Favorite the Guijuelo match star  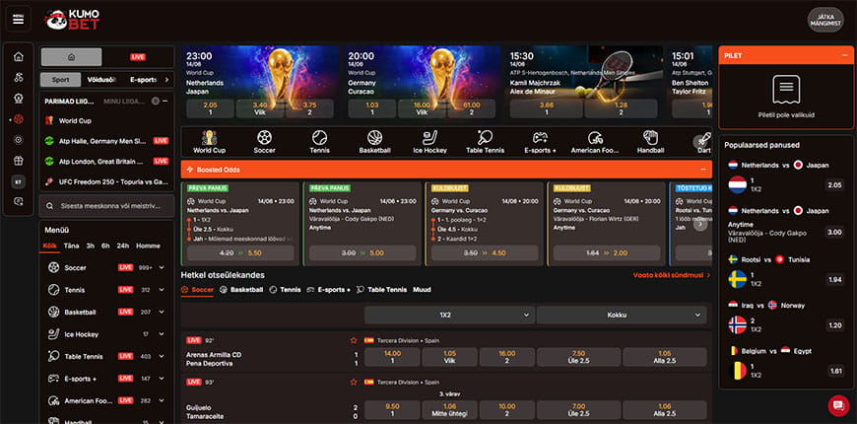pyautogui.click(x=354, y=382)
